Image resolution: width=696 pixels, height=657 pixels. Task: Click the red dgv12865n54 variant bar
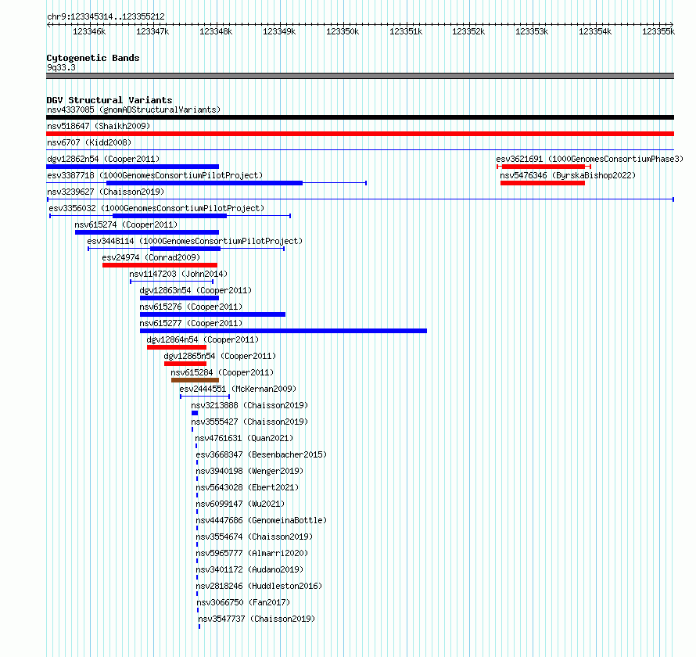point(185,364)
